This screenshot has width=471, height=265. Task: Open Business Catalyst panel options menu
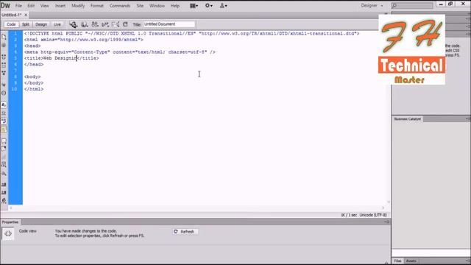468,119
